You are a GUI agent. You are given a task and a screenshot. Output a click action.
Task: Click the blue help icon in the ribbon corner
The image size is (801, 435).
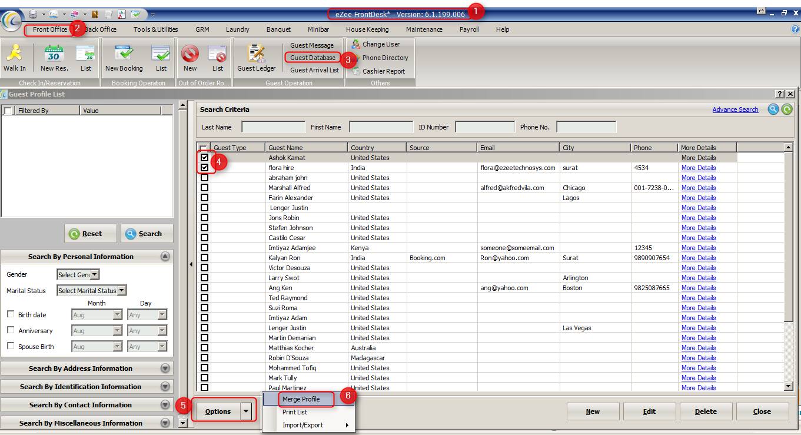point(795,29)
